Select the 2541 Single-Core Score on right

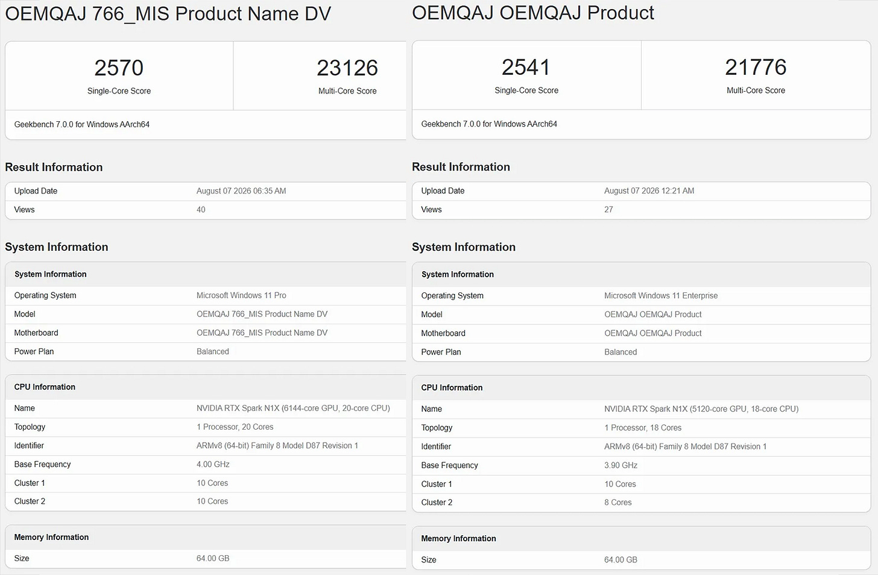pos(526,67)
